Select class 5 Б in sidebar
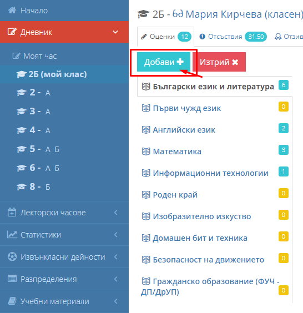This screenshot has width=303, height=313. pyautogui.click(x=57, y=149)
